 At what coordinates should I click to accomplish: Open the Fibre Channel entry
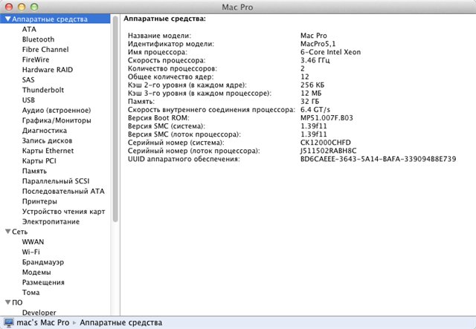[45, 50]
